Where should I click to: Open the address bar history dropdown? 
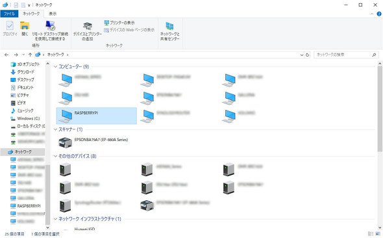tap(302, 55)
